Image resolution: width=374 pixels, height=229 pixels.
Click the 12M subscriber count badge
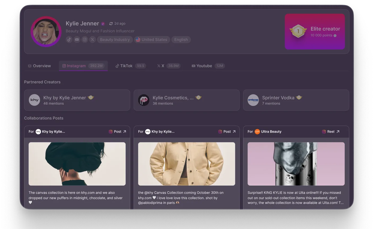[x=220, y=66]
